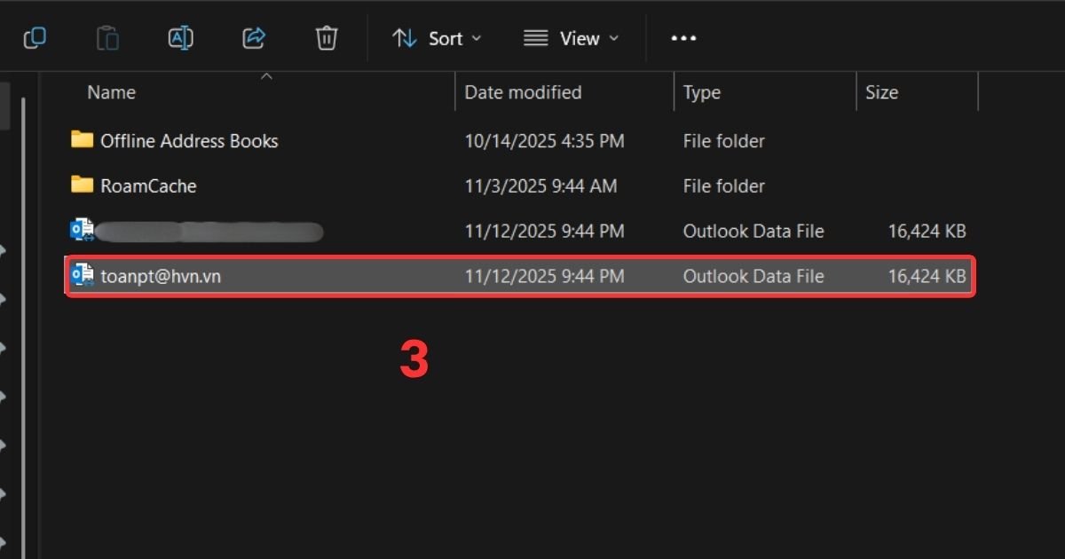
Task: Select the Rename icon
Action: click(180, 37)
